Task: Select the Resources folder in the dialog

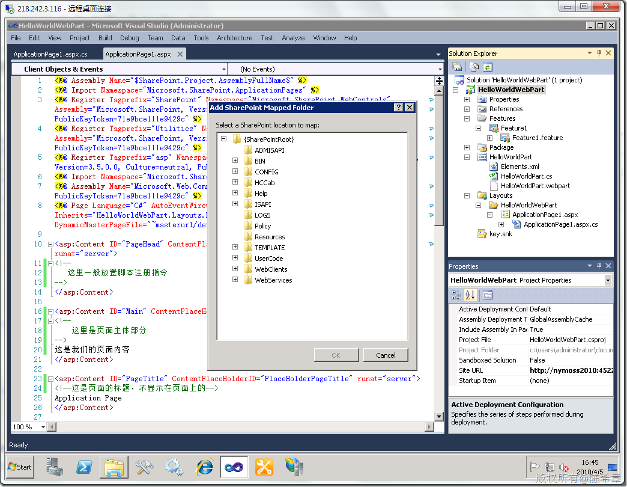Action: [270, 237]
